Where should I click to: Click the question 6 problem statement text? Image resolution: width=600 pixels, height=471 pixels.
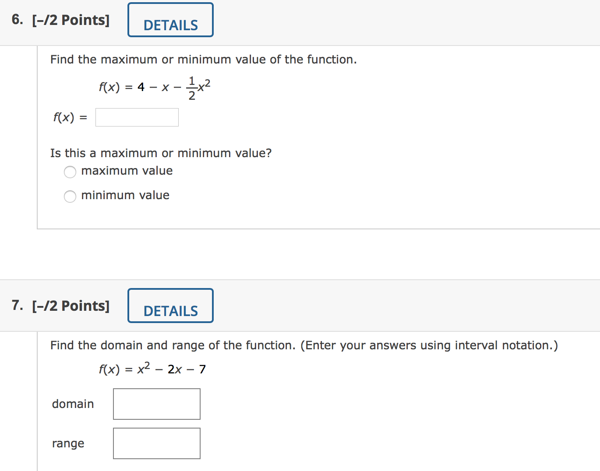(203, 59)
